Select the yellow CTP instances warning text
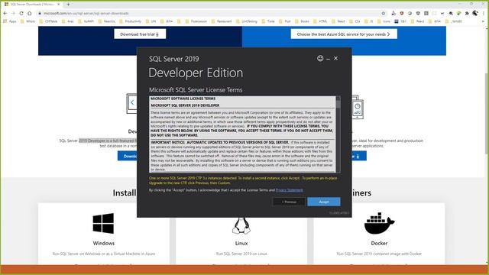The width and height of the screenshot is (489, 275). (243, 180)
